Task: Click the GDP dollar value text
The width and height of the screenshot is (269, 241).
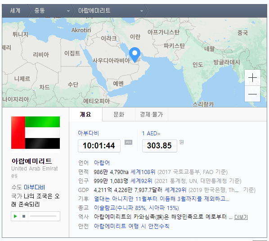Action: [128, 190]
